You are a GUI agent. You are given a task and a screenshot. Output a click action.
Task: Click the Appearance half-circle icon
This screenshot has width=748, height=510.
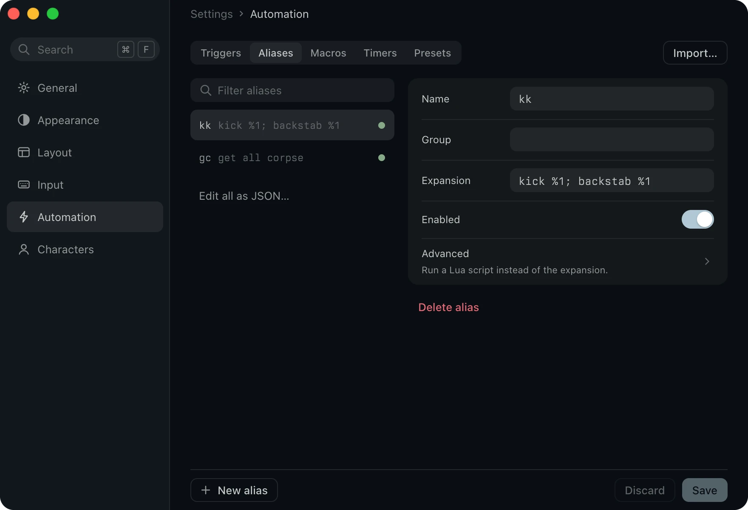24,120
